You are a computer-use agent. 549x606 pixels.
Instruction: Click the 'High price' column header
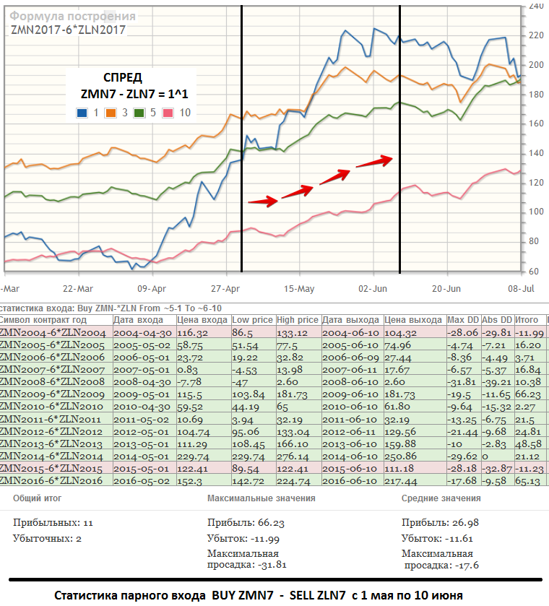coord(298,320)
